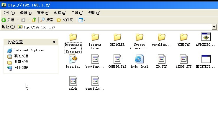Open the Internet Explorer link in sidebar
This screenshot has height=121, width=218.
point(29,50)
